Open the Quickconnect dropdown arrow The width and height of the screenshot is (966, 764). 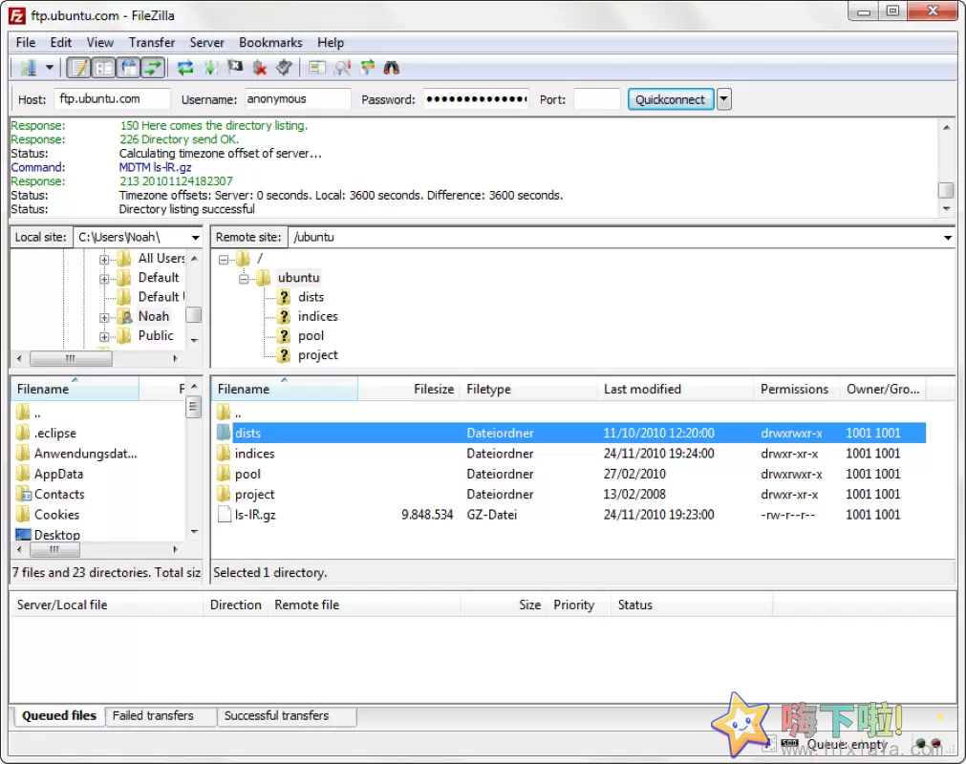[x=723, y=98]
